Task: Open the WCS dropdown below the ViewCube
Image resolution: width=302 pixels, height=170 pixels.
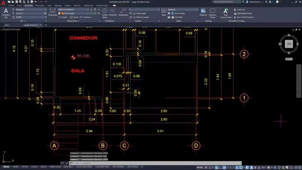Action: pyautogui.click(x=289, y=59)
